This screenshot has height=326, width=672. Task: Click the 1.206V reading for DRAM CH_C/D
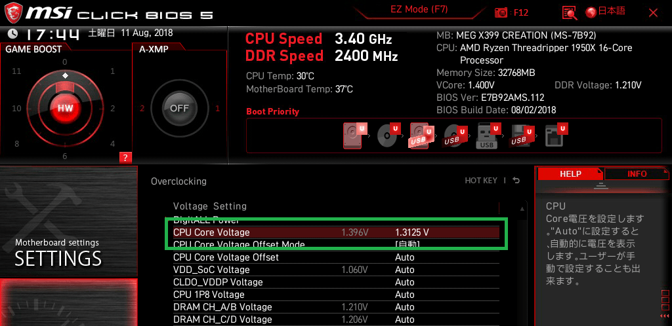[x=355, y=319]
